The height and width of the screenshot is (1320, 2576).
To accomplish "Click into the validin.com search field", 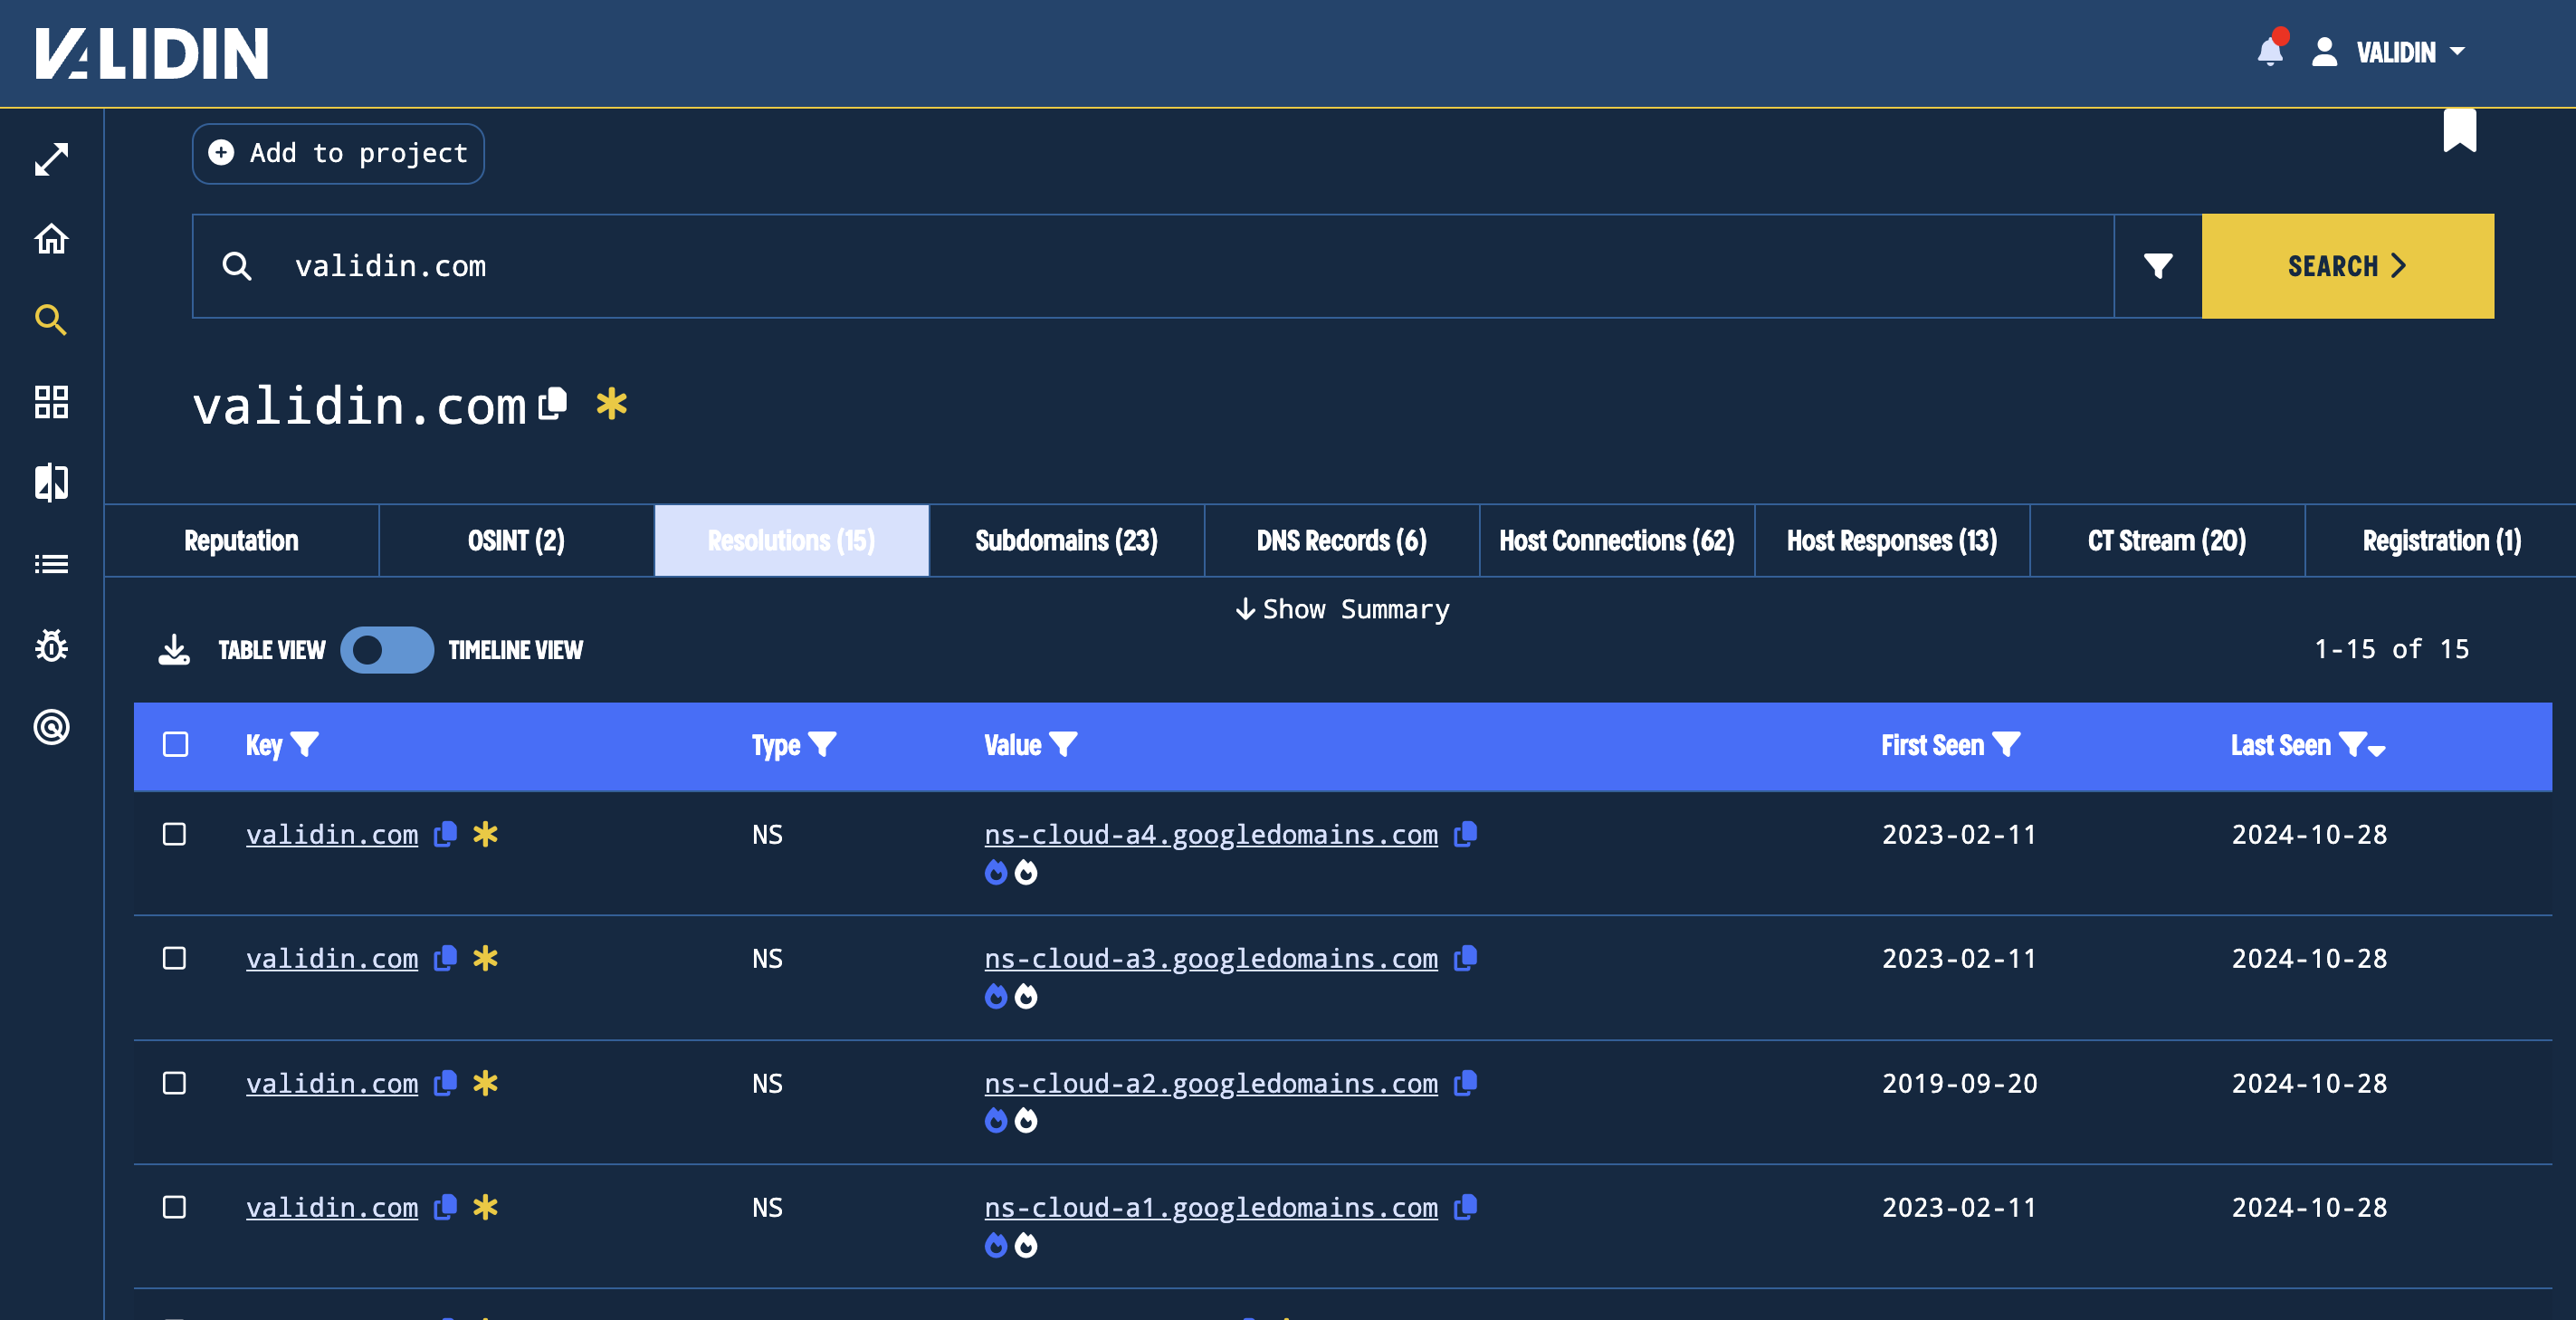I will [1153, 266].
